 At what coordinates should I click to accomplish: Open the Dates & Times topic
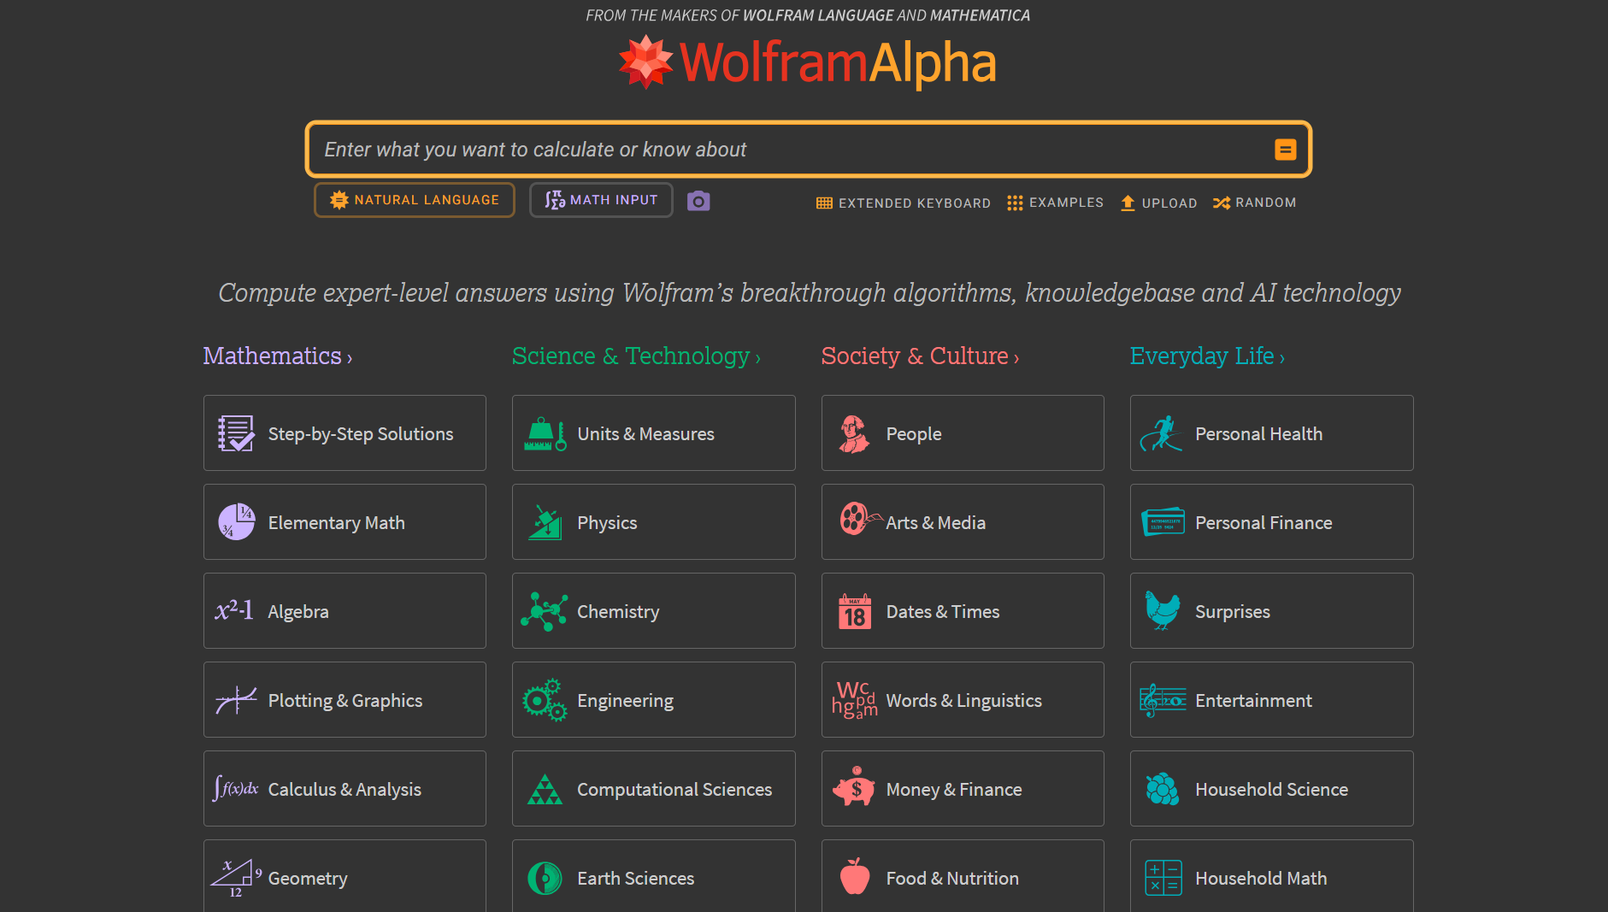[x=963, y=611]
